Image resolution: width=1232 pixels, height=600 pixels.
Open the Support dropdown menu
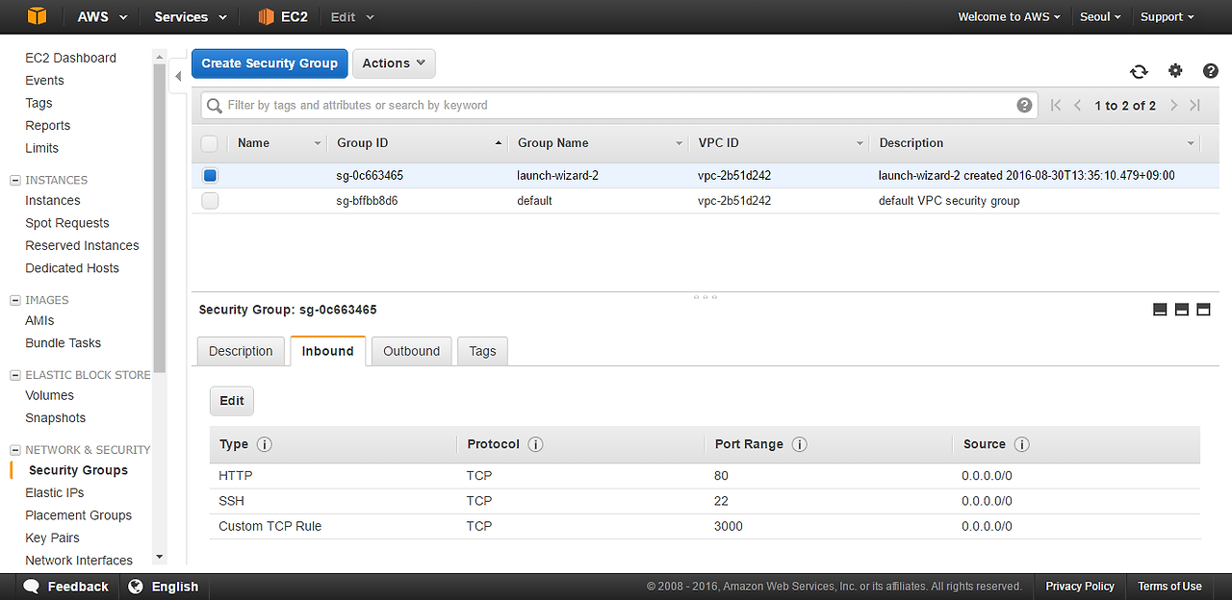coord(1167,16)
